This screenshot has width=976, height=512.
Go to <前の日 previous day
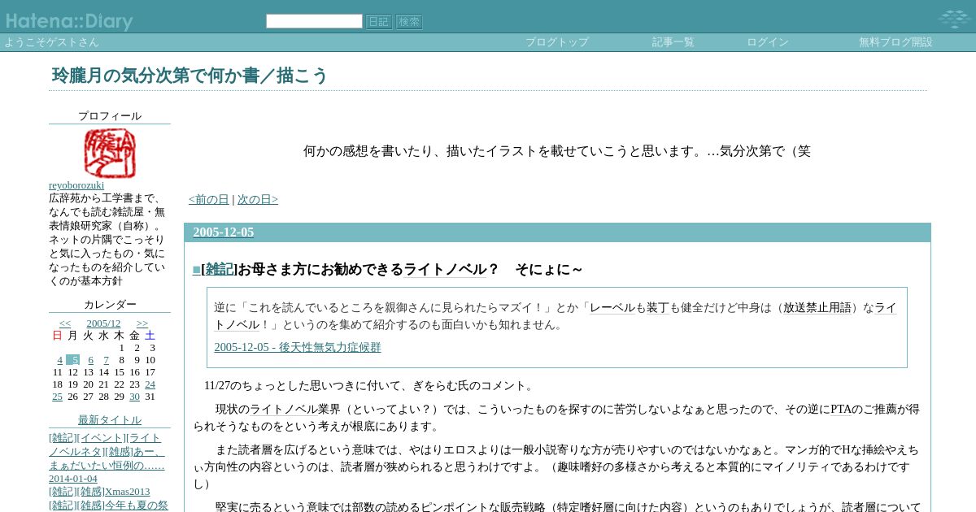209,200
